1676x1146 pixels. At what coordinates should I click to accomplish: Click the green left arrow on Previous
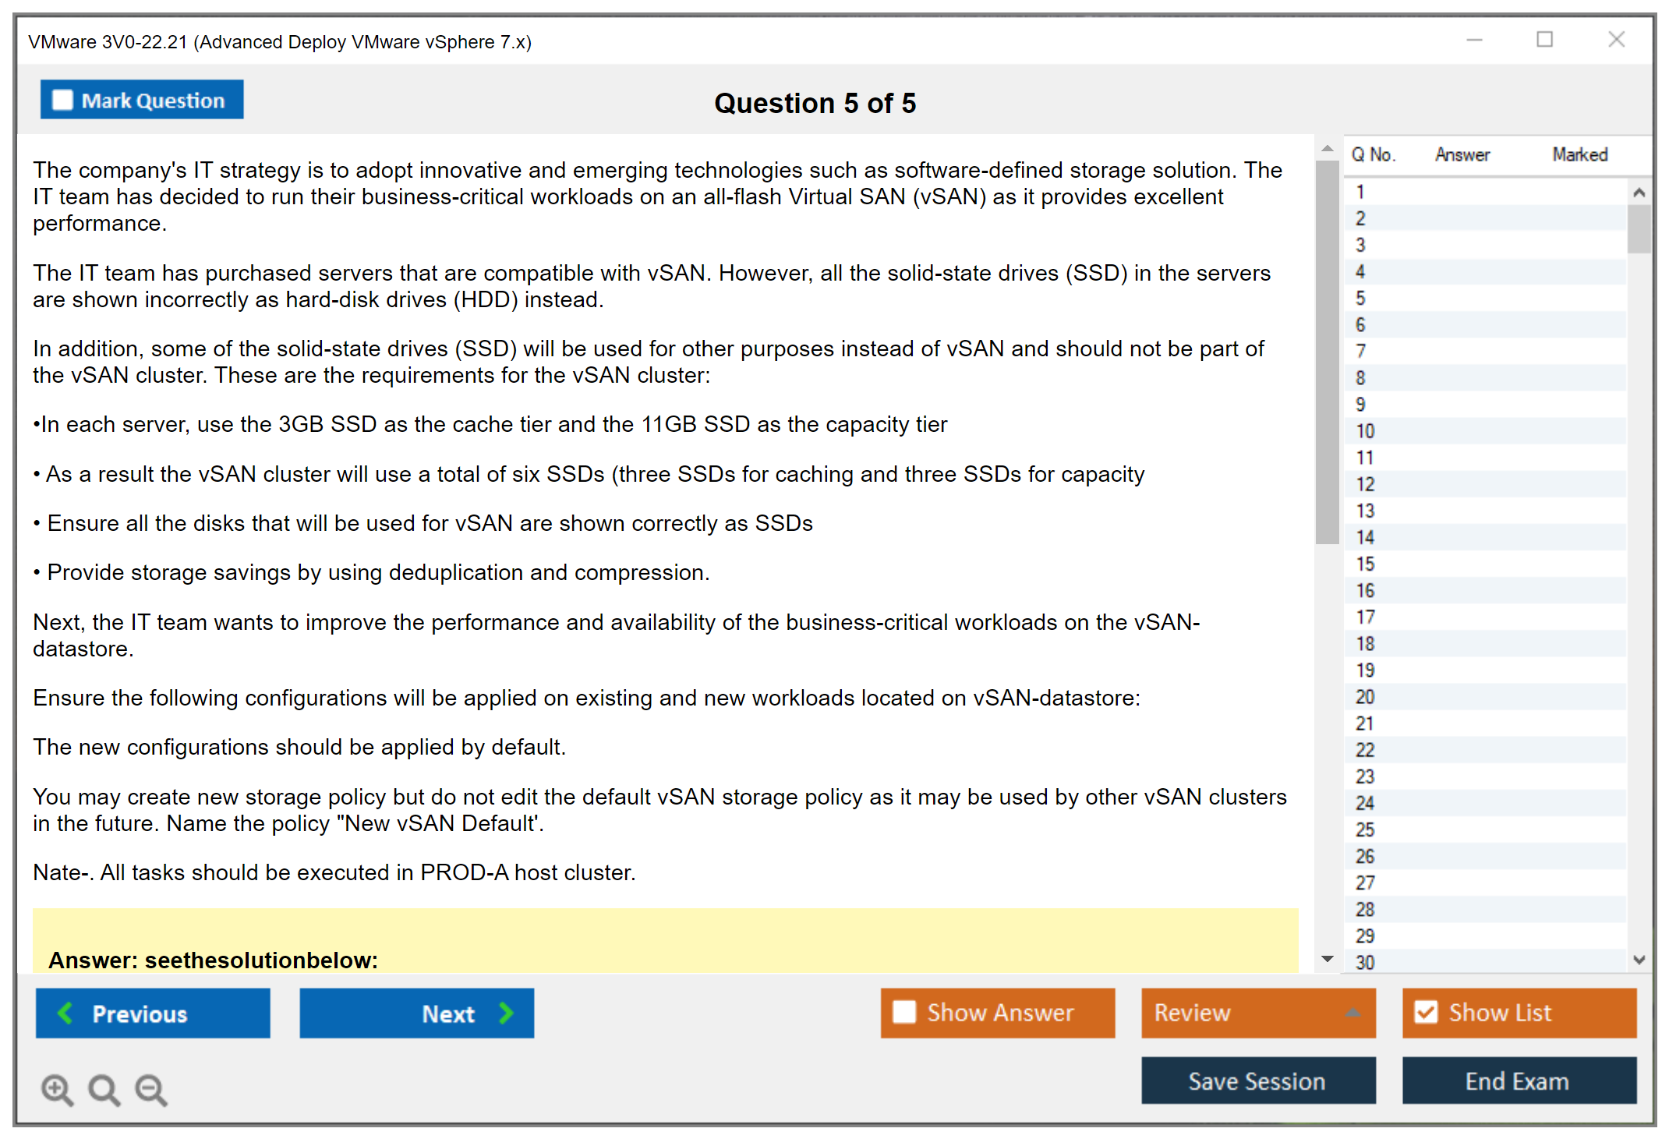pos(66,1013)
